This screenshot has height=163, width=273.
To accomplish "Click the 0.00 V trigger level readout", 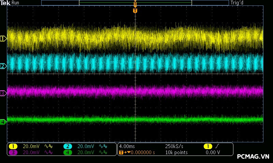I will (213, 152).
